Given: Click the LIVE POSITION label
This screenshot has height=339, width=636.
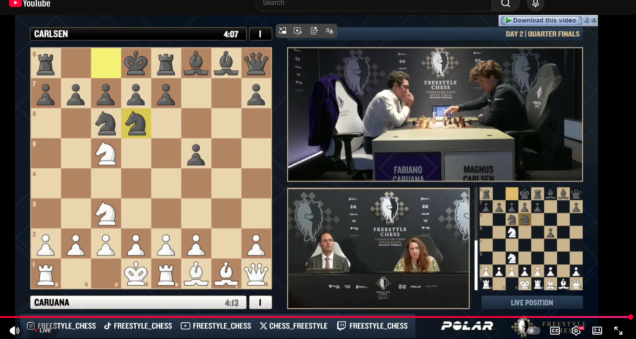Looking at the screenshot, I should pyautogui.click(x=532, y=302).
